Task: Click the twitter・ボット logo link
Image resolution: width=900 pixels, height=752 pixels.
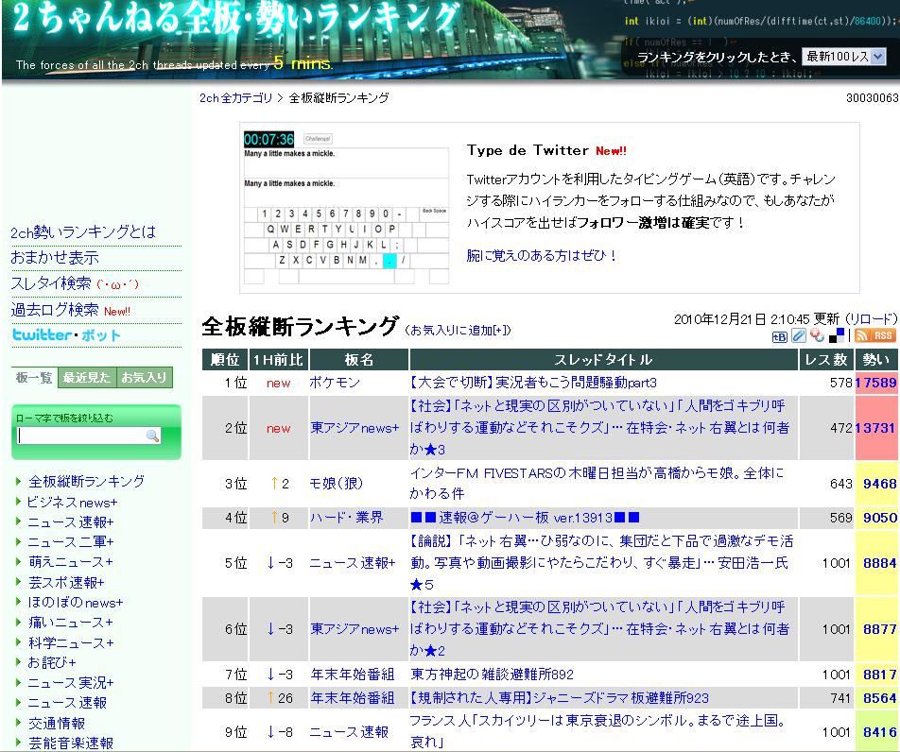Action: click(x=66, y=335)
